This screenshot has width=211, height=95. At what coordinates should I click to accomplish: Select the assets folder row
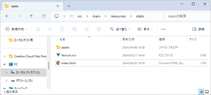131,47
